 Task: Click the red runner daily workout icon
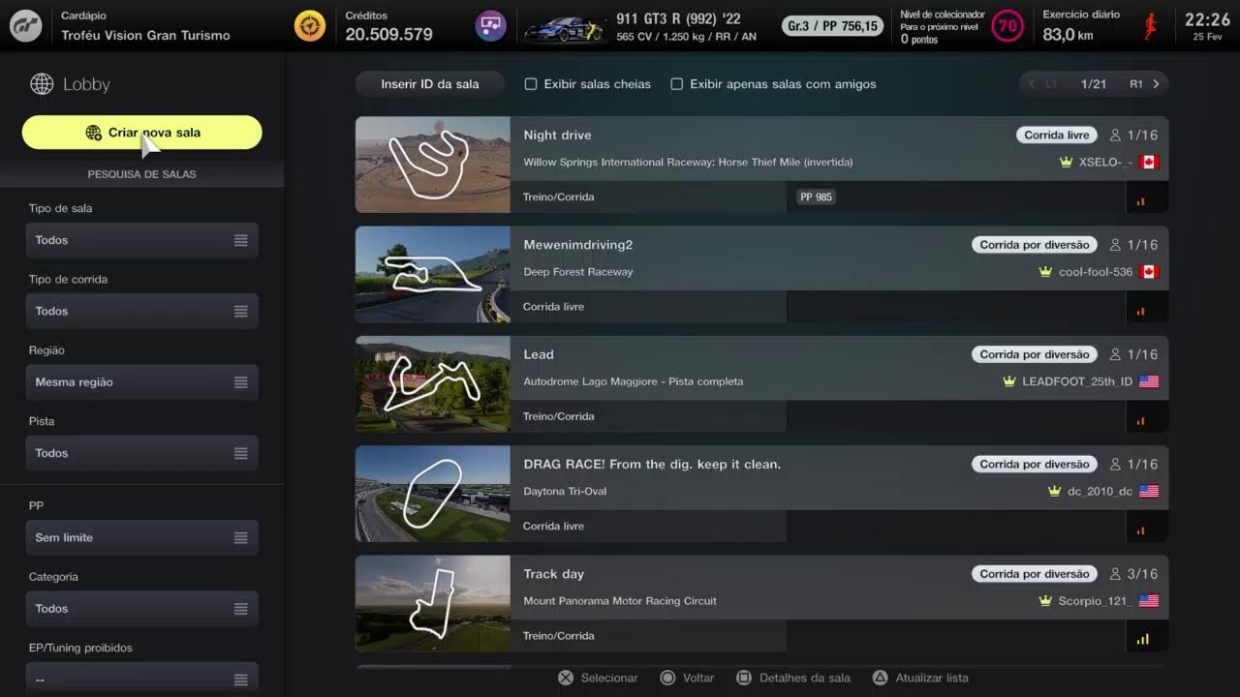[x=1151, y=26]
